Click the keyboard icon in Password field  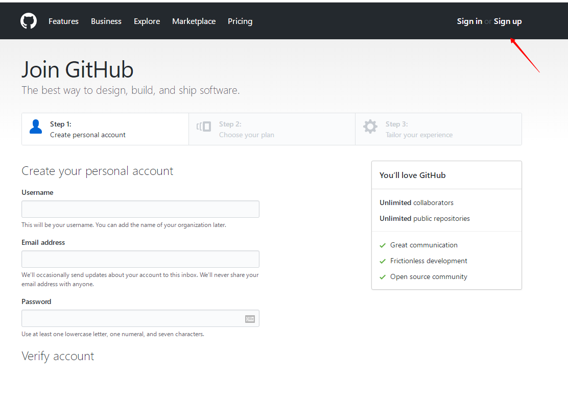tap(250, 319)
